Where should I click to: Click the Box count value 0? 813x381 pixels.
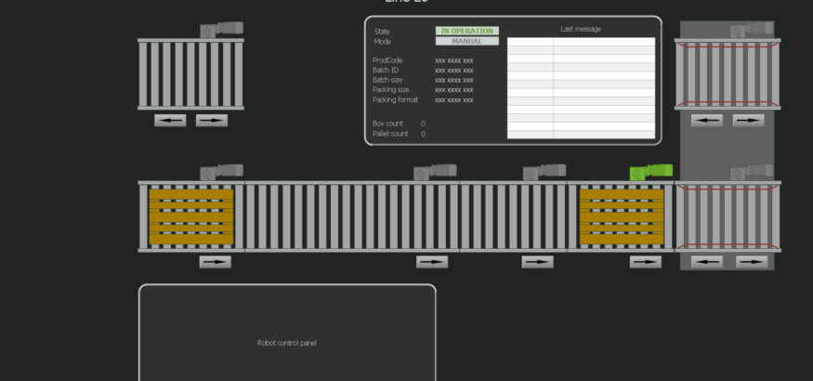coord(423,124)
